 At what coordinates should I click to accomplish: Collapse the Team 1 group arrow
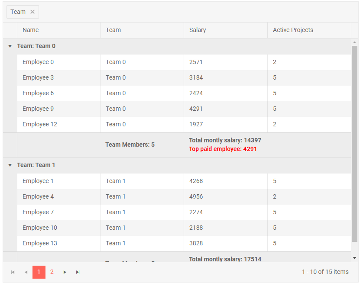point(10,165)
